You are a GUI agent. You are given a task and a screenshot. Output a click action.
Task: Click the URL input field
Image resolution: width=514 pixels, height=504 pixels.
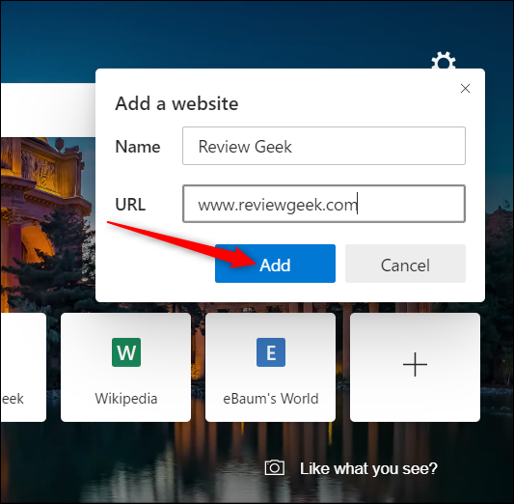point(324,204)
